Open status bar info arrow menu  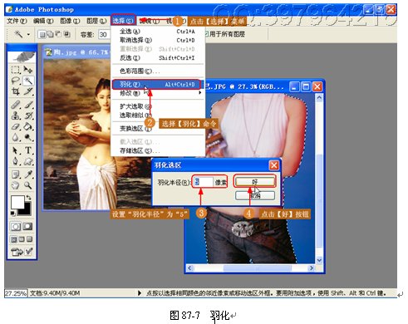tap(140, 293)
